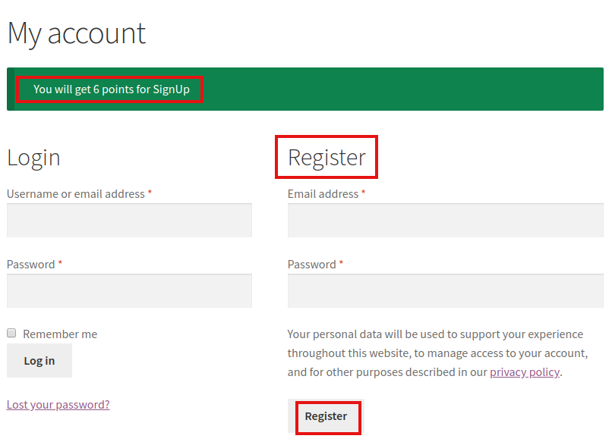Click the Register email address field

tap(446, 220)
